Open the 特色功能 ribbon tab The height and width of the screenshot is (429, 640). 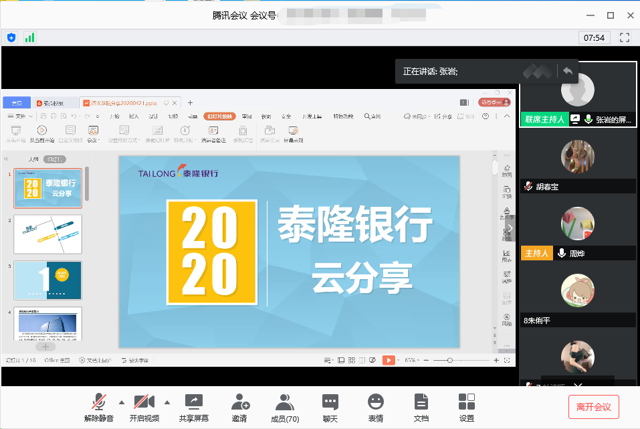tap(343, 116)
